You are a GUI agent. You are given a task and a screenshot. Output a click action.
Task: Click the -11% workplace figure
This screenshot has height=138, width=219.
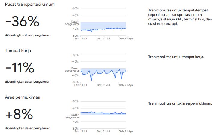20,68
